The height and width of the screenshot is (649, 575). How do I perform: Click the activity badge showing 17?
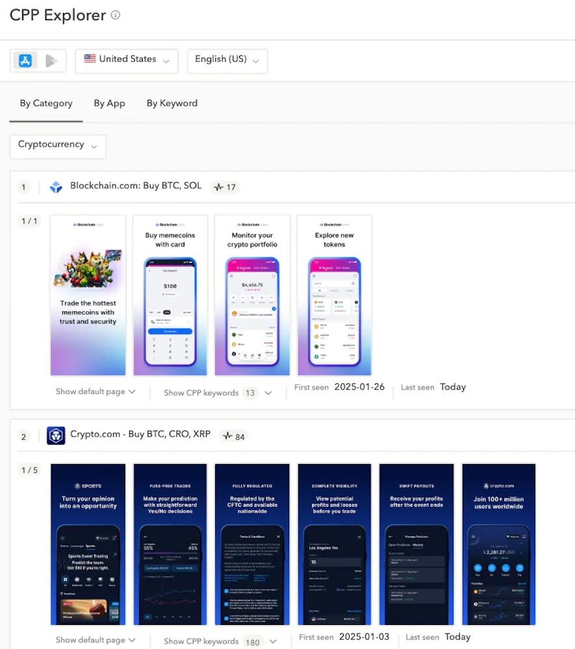pyautogui.click(x=225, y=187)
